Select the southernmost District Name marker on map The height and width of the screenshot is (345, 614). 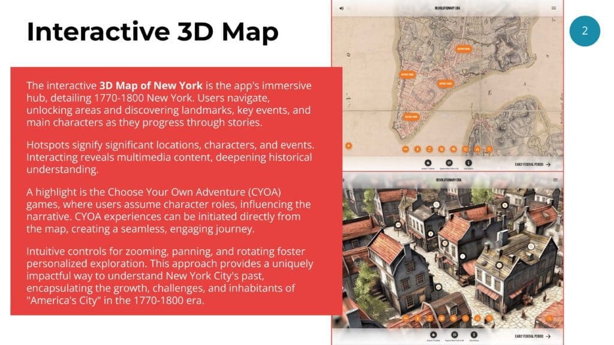pos(411,117)
